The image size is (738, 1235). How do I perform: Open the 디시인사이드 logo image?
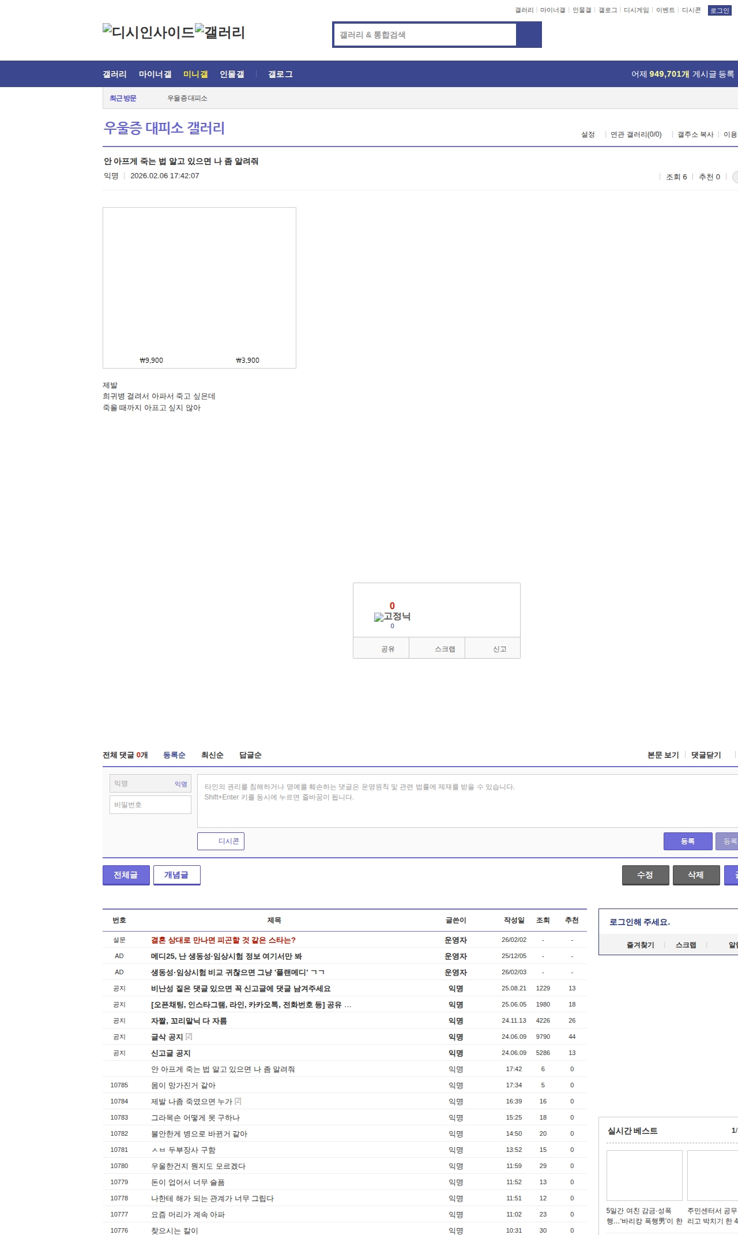point(149,32)
